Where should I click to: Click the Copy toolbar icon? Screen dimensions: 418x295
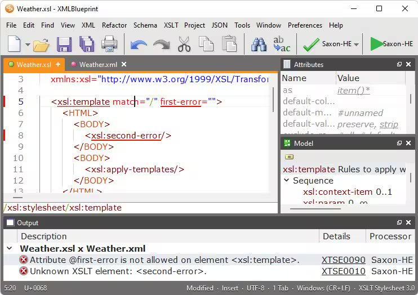pyautogui.click(x=206, y=44)
